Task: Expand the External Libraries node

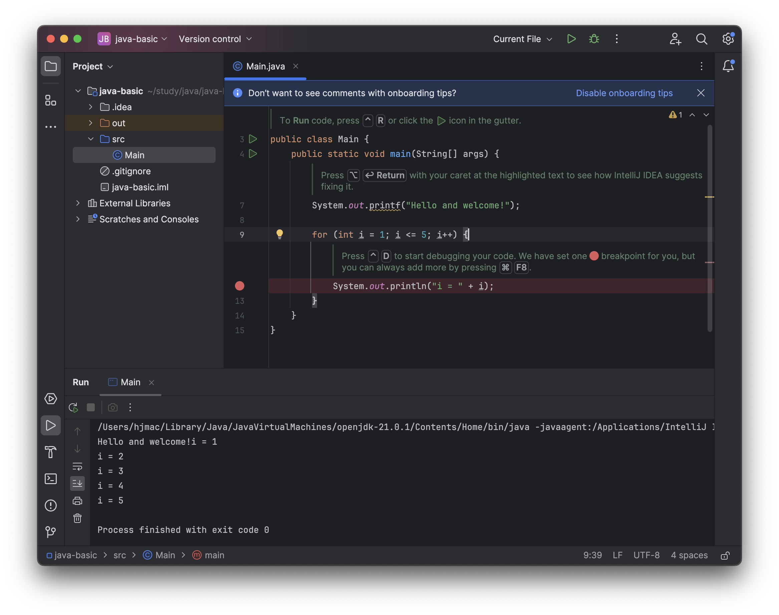Action: 78,203
